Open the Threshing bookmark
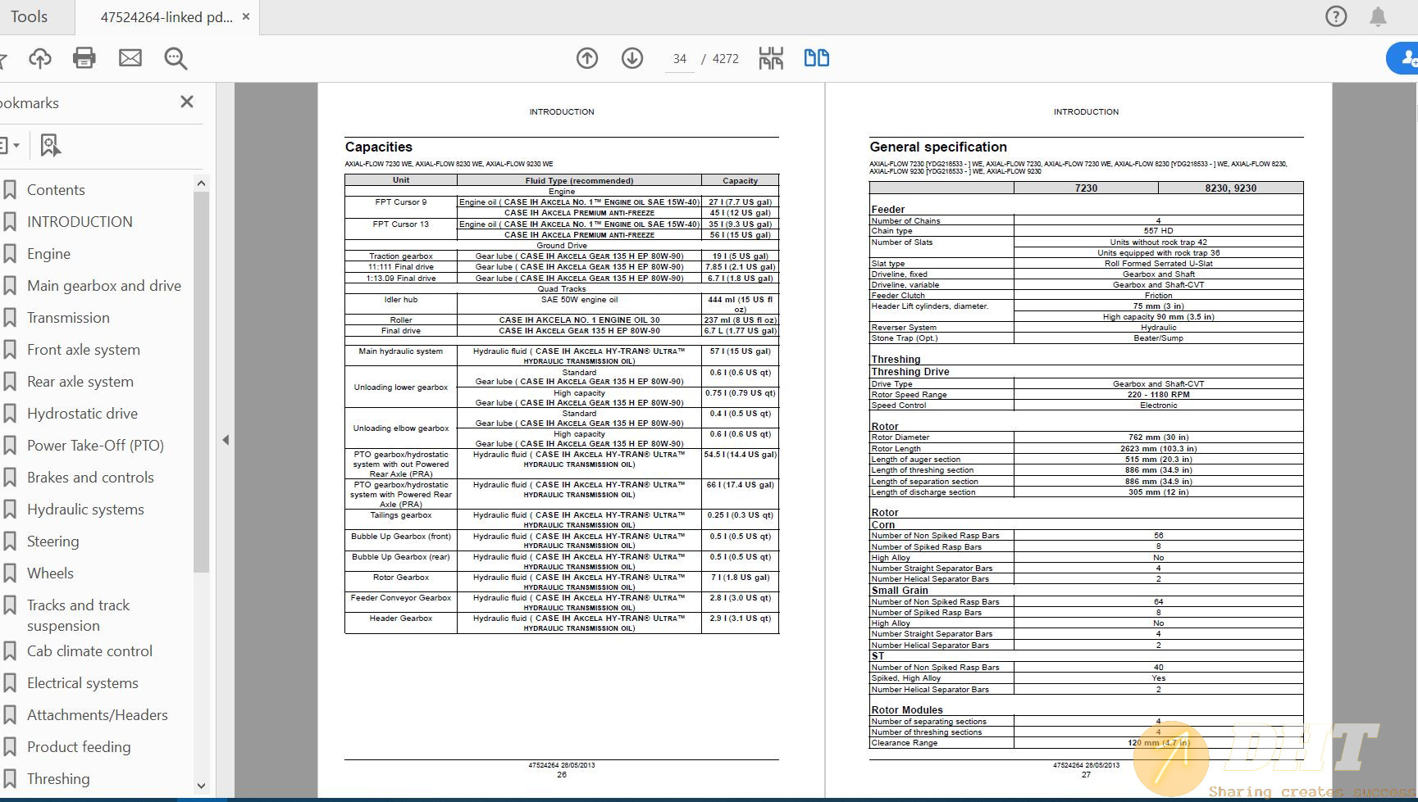The image size is (1418, 802). (x=58, y=779)
